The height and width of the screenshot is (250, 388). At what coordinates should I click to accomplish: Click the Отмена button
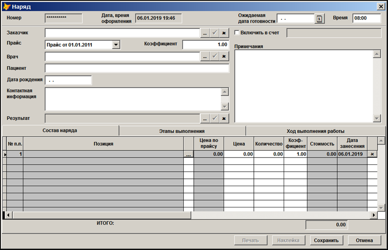[364, 240]
